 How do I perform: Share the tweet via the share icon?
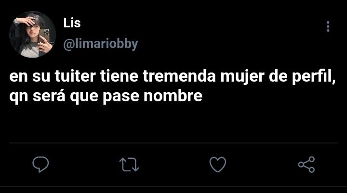(307, 165)
